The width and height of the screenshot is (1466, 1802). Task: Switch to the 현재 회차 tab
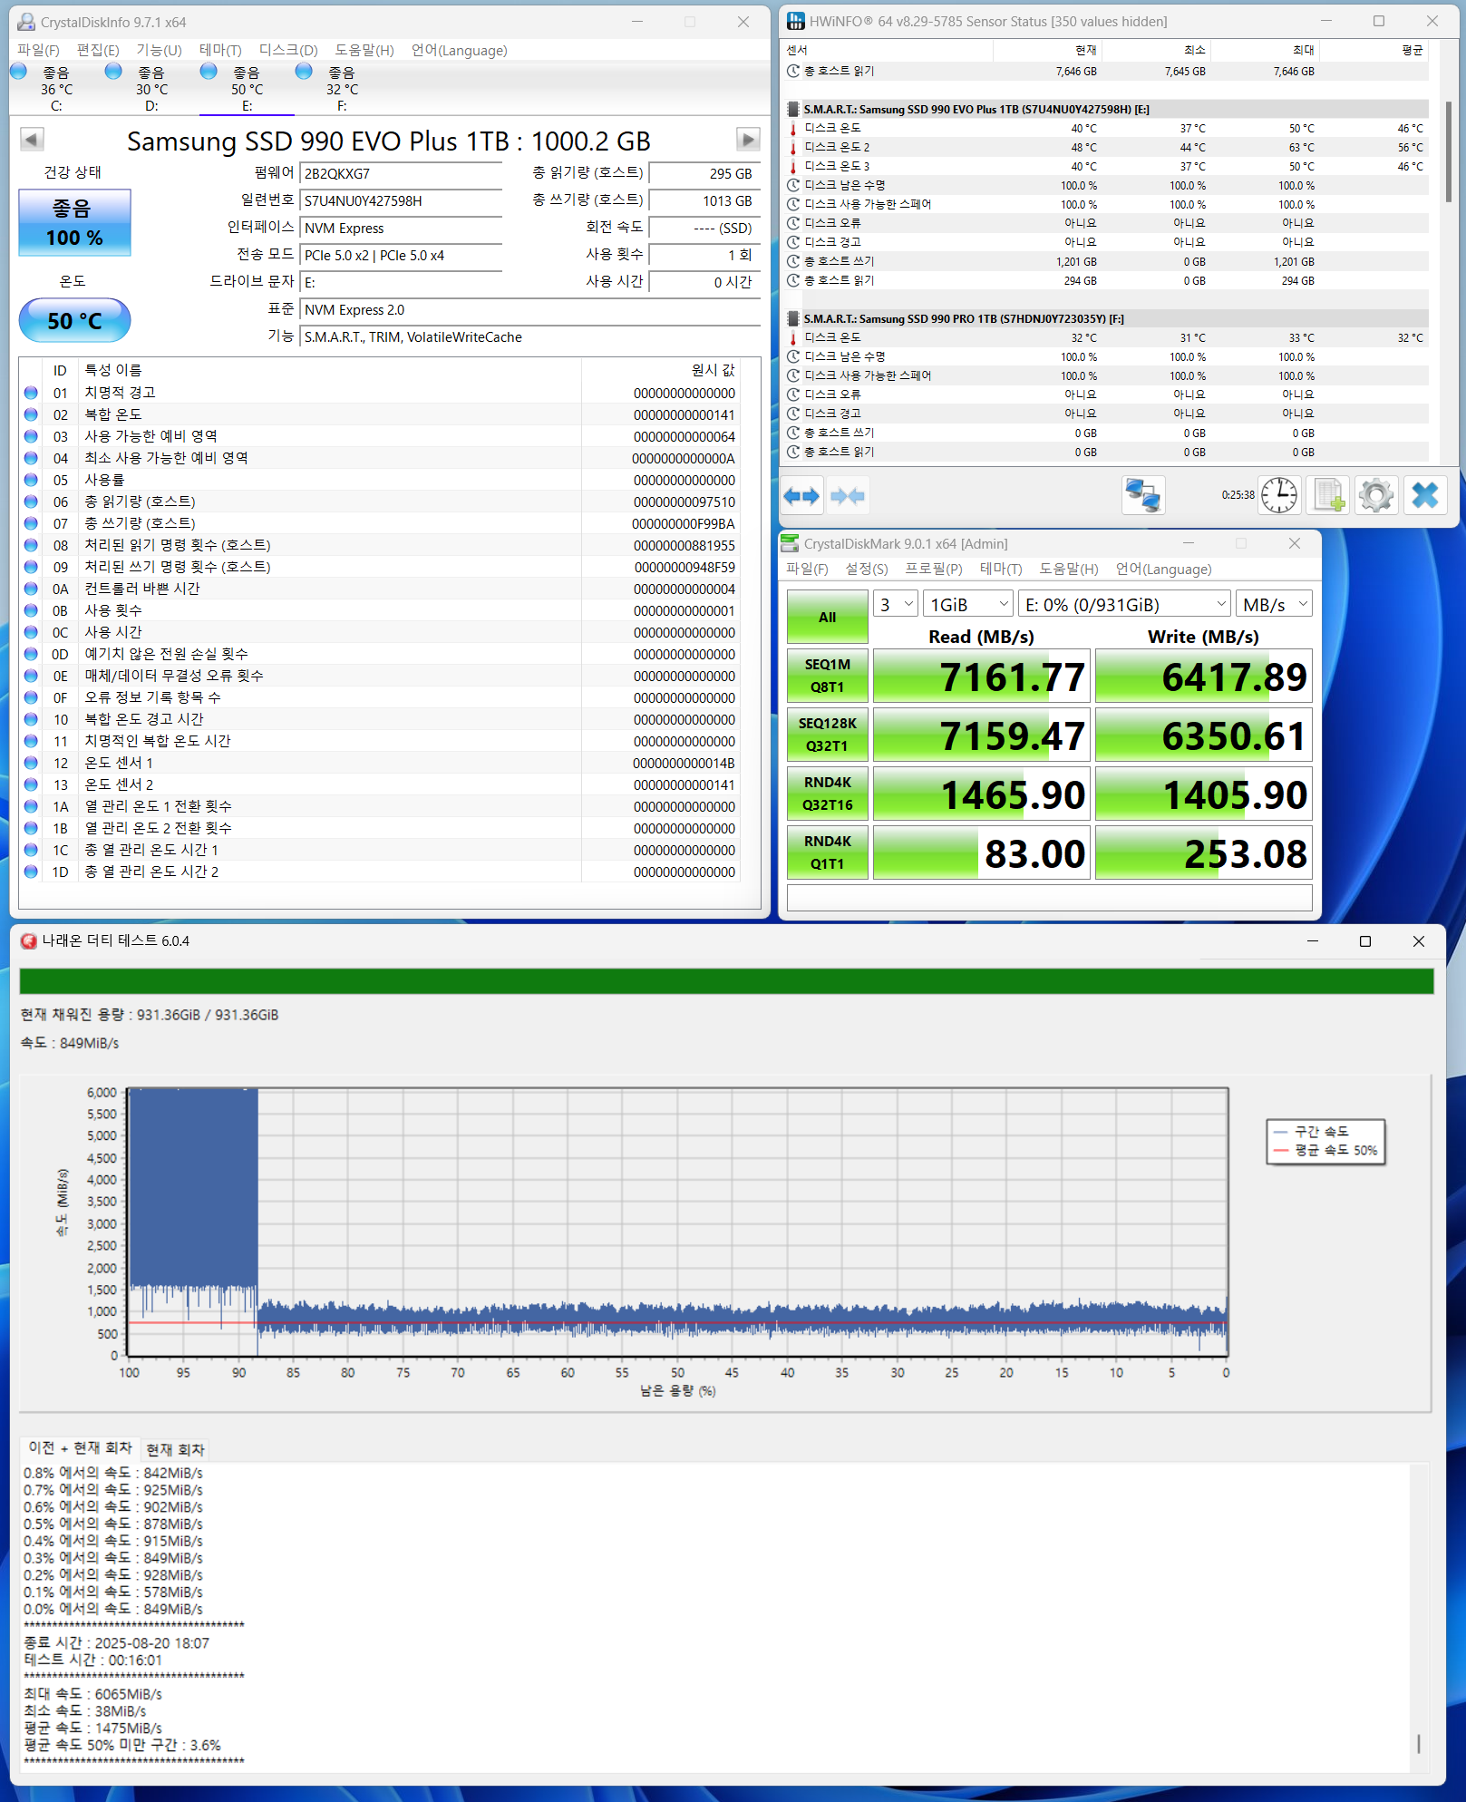coord(175,1449)
